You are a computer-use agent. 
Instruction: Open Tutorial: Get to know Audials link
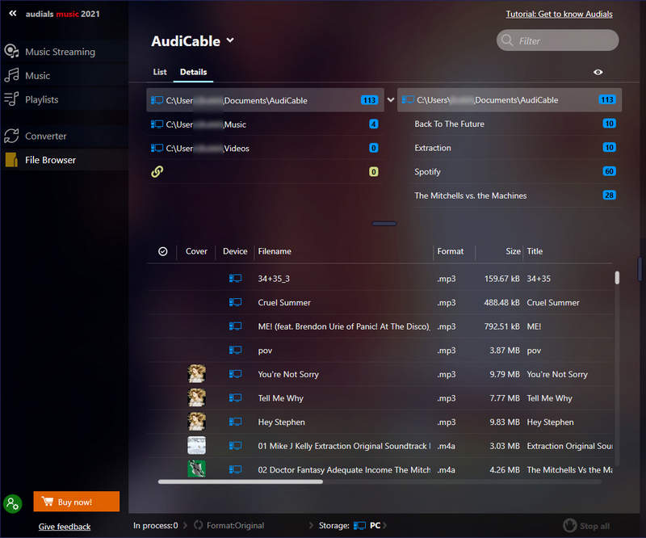pos(559,14)
